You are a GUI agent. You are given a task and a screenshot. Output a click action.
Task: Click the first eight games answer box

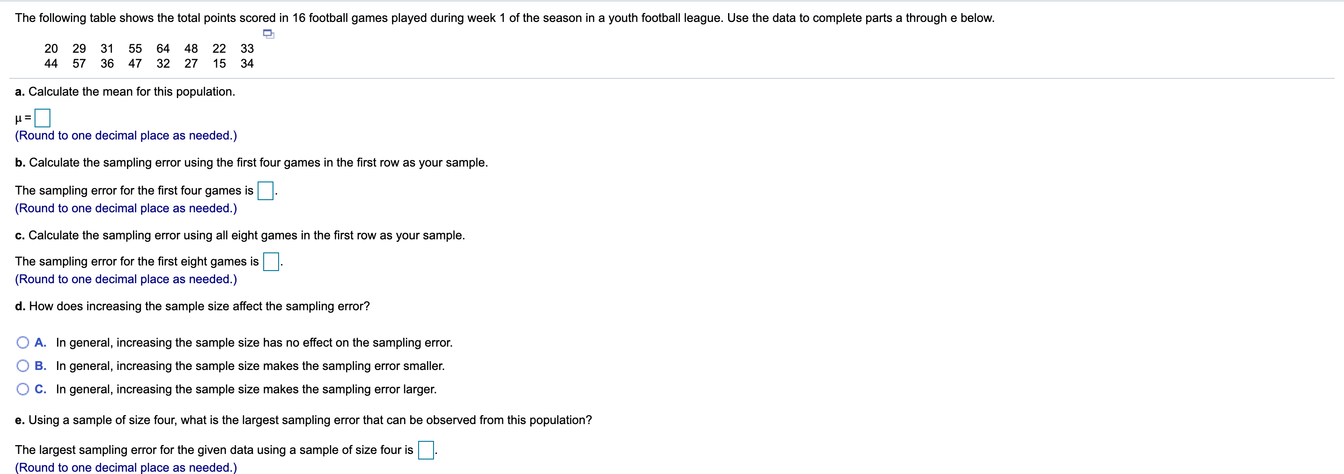(271, 262)
